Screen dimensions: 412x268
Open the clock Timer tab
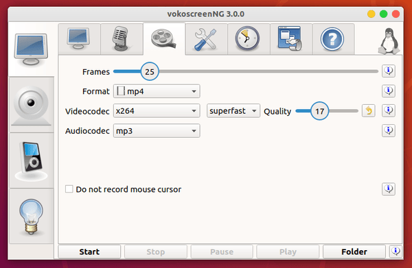[249, 39]
